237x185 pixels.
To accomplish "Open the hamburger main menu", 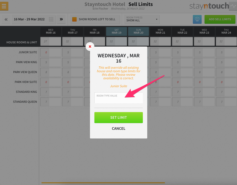I will click(x=4, y=6).
